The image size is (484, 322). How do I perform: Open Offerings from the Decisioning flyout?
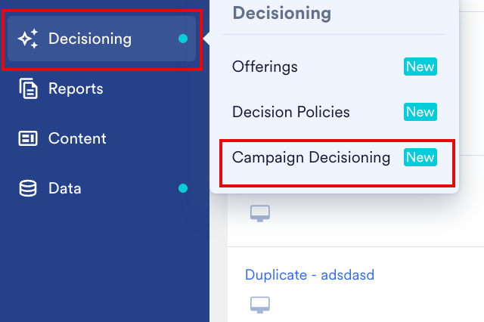click(265, 67)
